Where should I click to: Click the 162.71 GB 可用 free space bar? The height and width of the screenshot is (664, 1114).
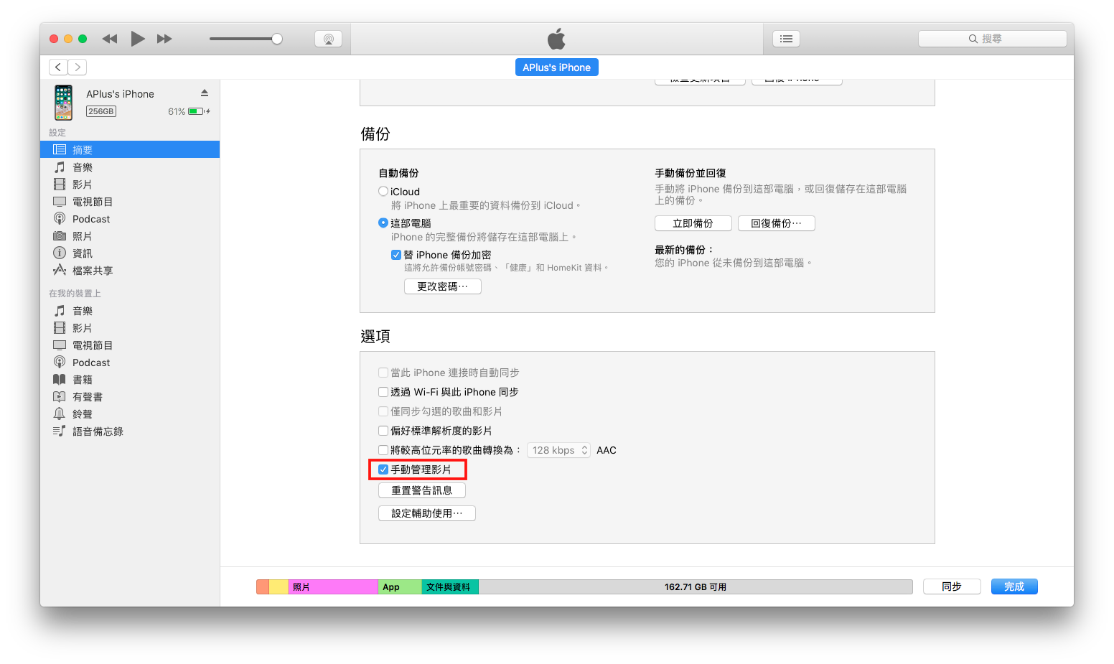click(696, 587)
